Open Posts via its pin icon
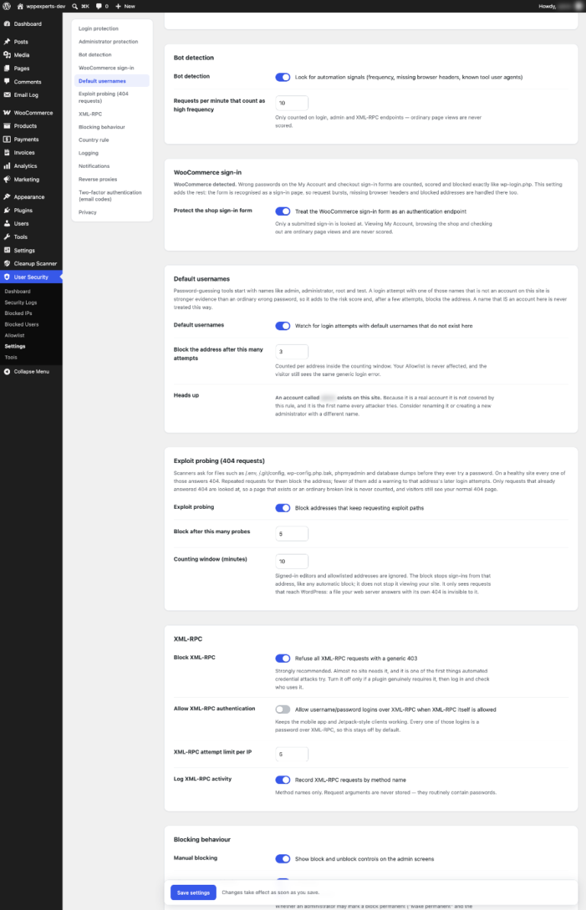 point(7,42)
